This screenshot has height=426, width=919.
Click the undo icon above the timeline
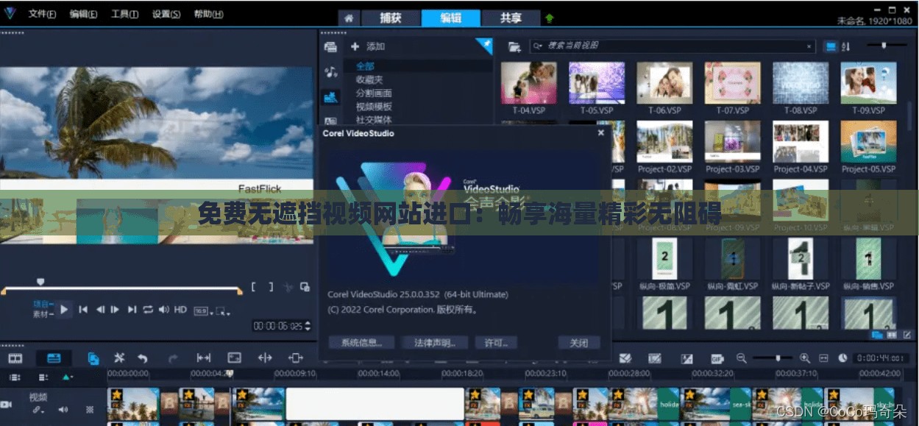pyautogui.click(x=141, y=358)
